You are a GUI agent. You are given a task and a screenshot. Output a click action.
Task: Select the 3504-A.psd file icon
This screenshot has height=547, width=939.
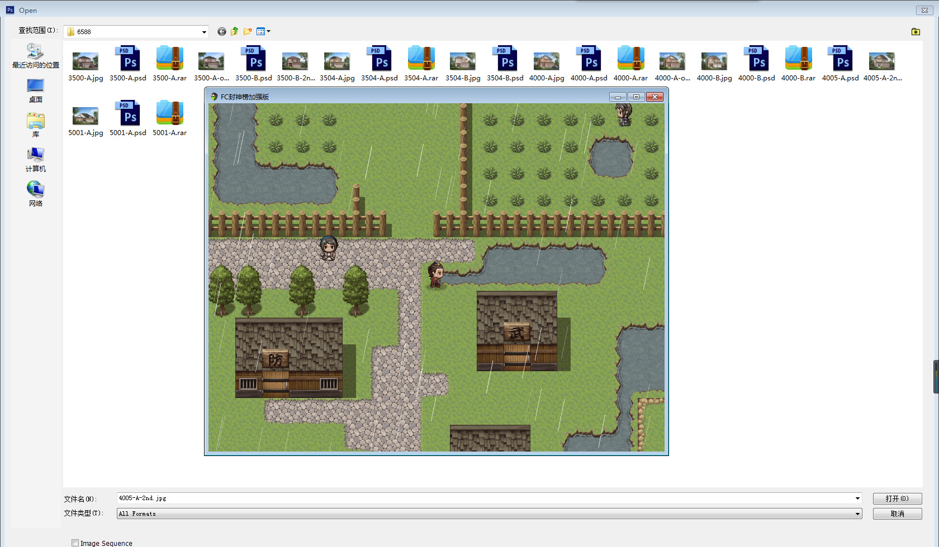(x=379, y=59)
